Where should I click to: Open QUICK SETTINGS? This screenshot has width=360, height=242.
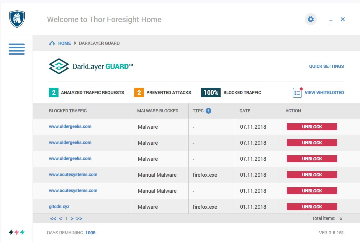326,66
